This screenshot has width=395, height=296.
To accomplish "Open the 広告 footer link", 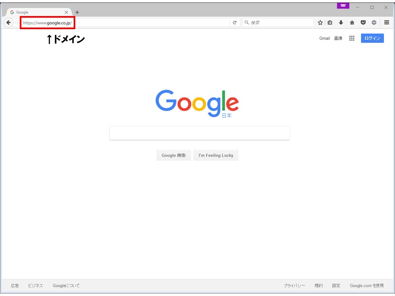I will pyautogui.click(x=15, y=286).
